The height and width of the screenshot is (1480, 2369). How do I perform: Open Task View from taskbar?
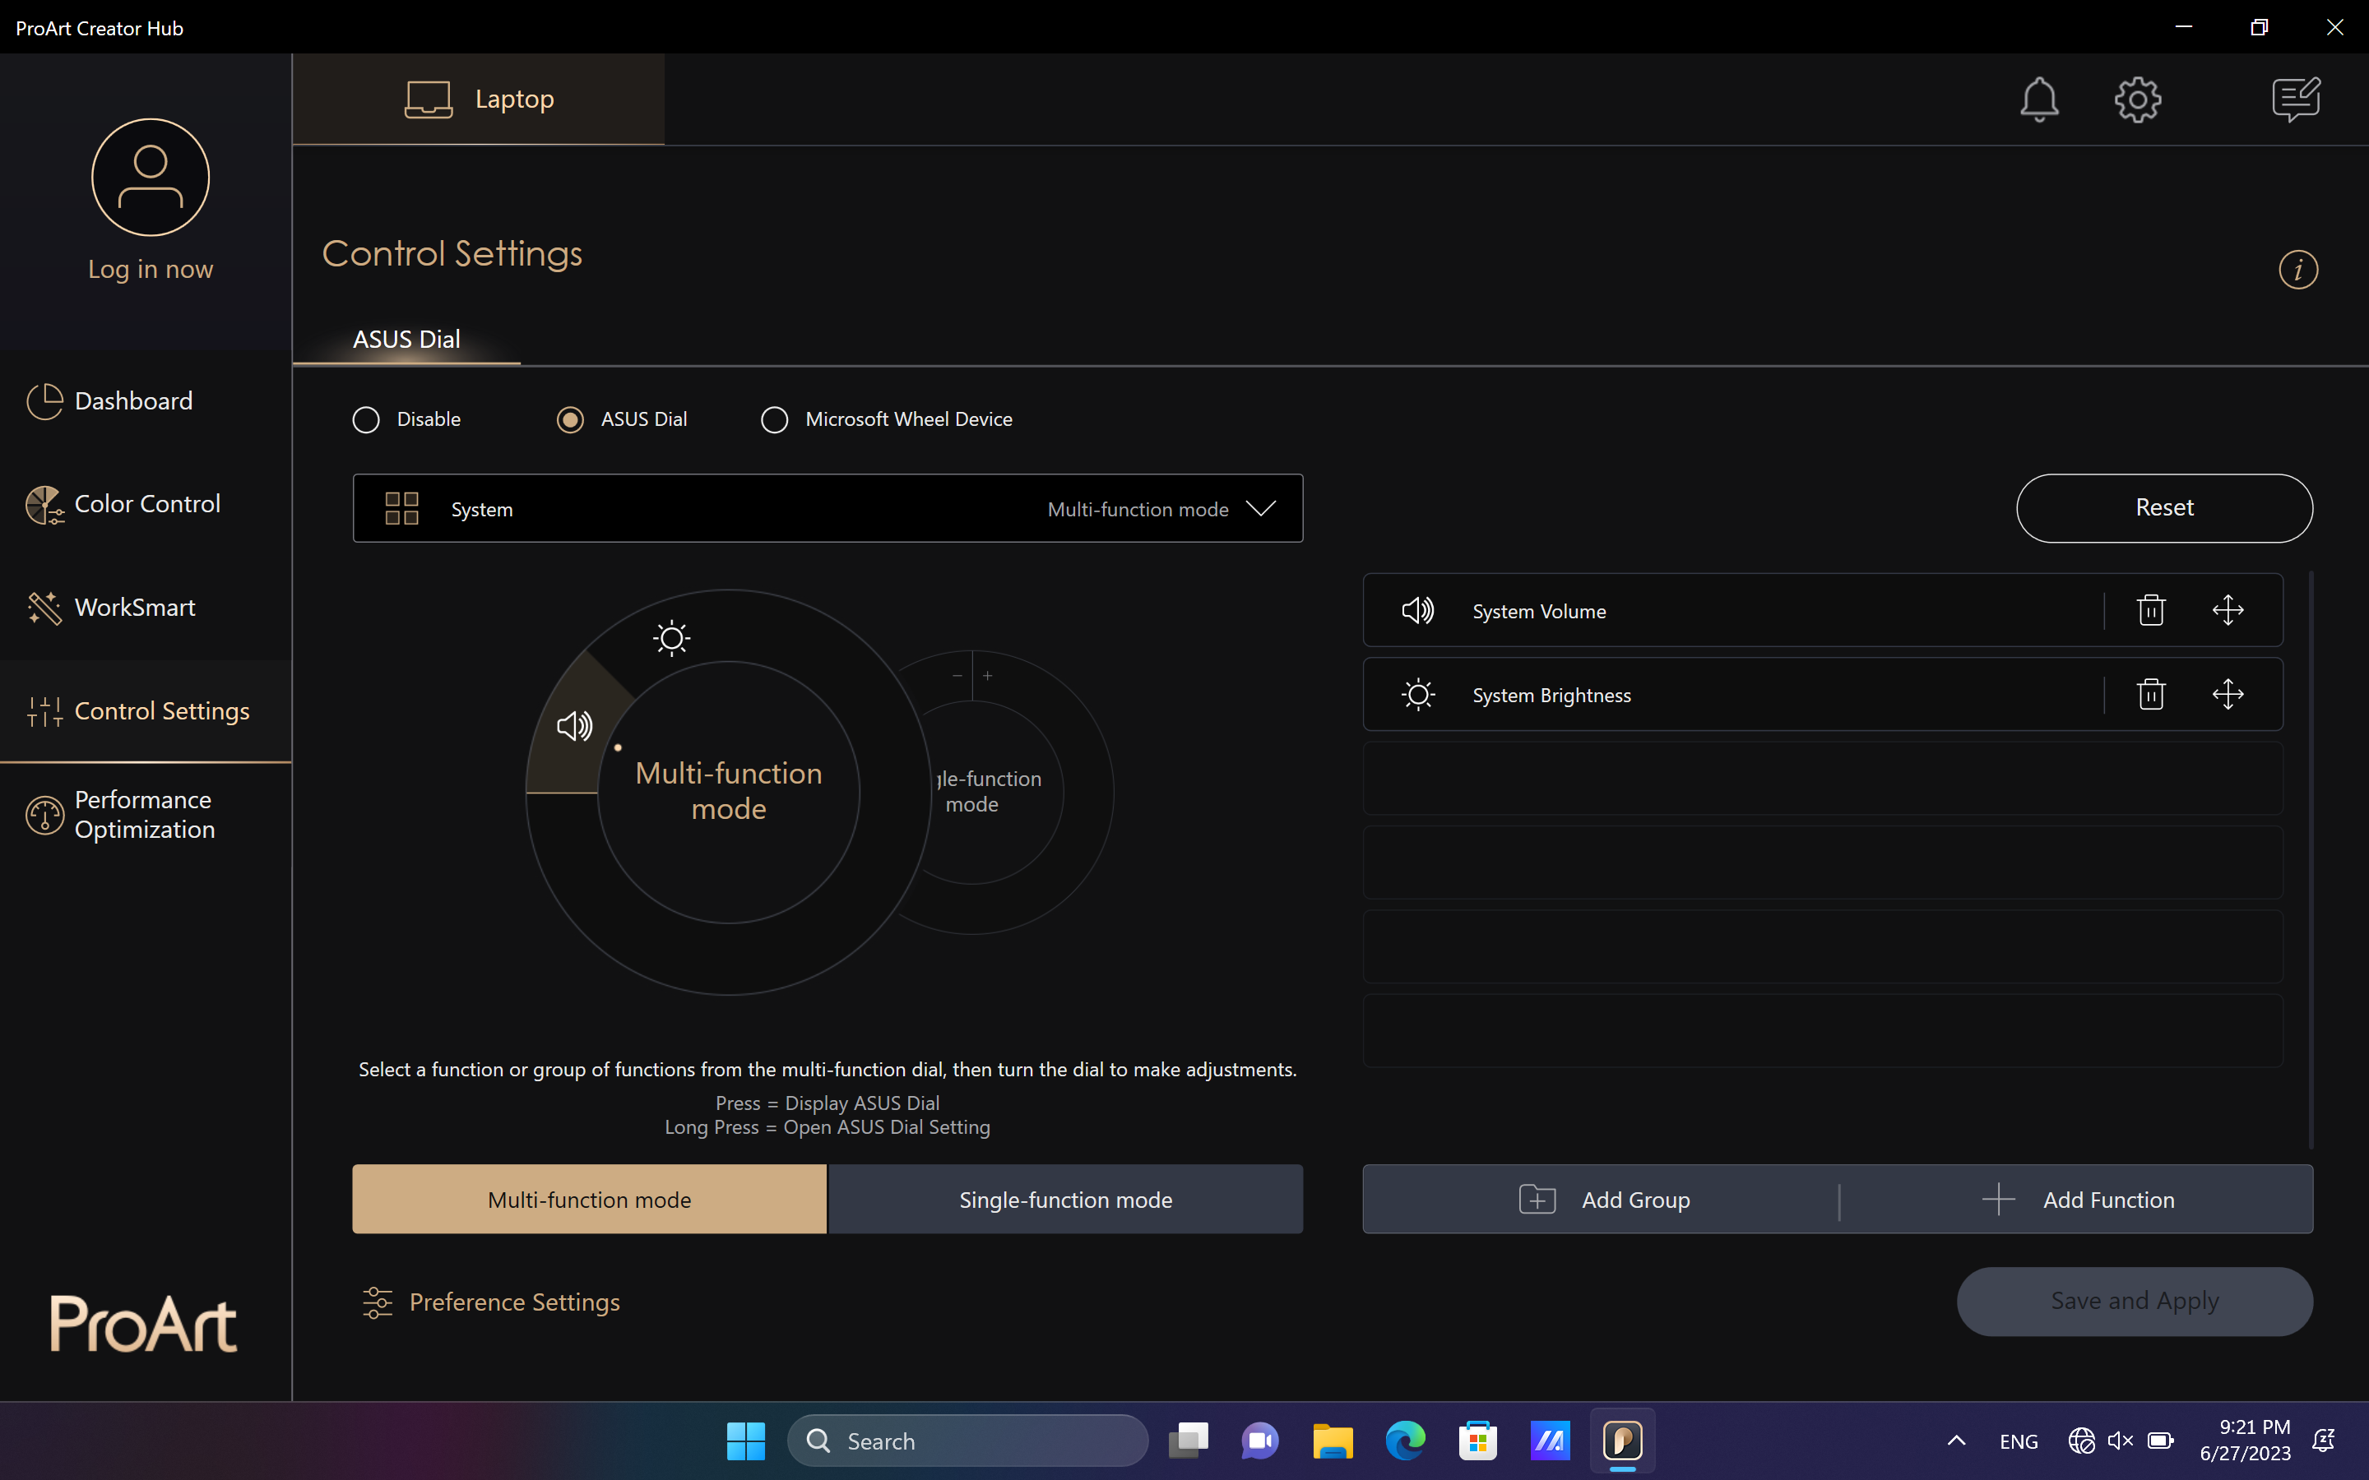(1189, 1441)
